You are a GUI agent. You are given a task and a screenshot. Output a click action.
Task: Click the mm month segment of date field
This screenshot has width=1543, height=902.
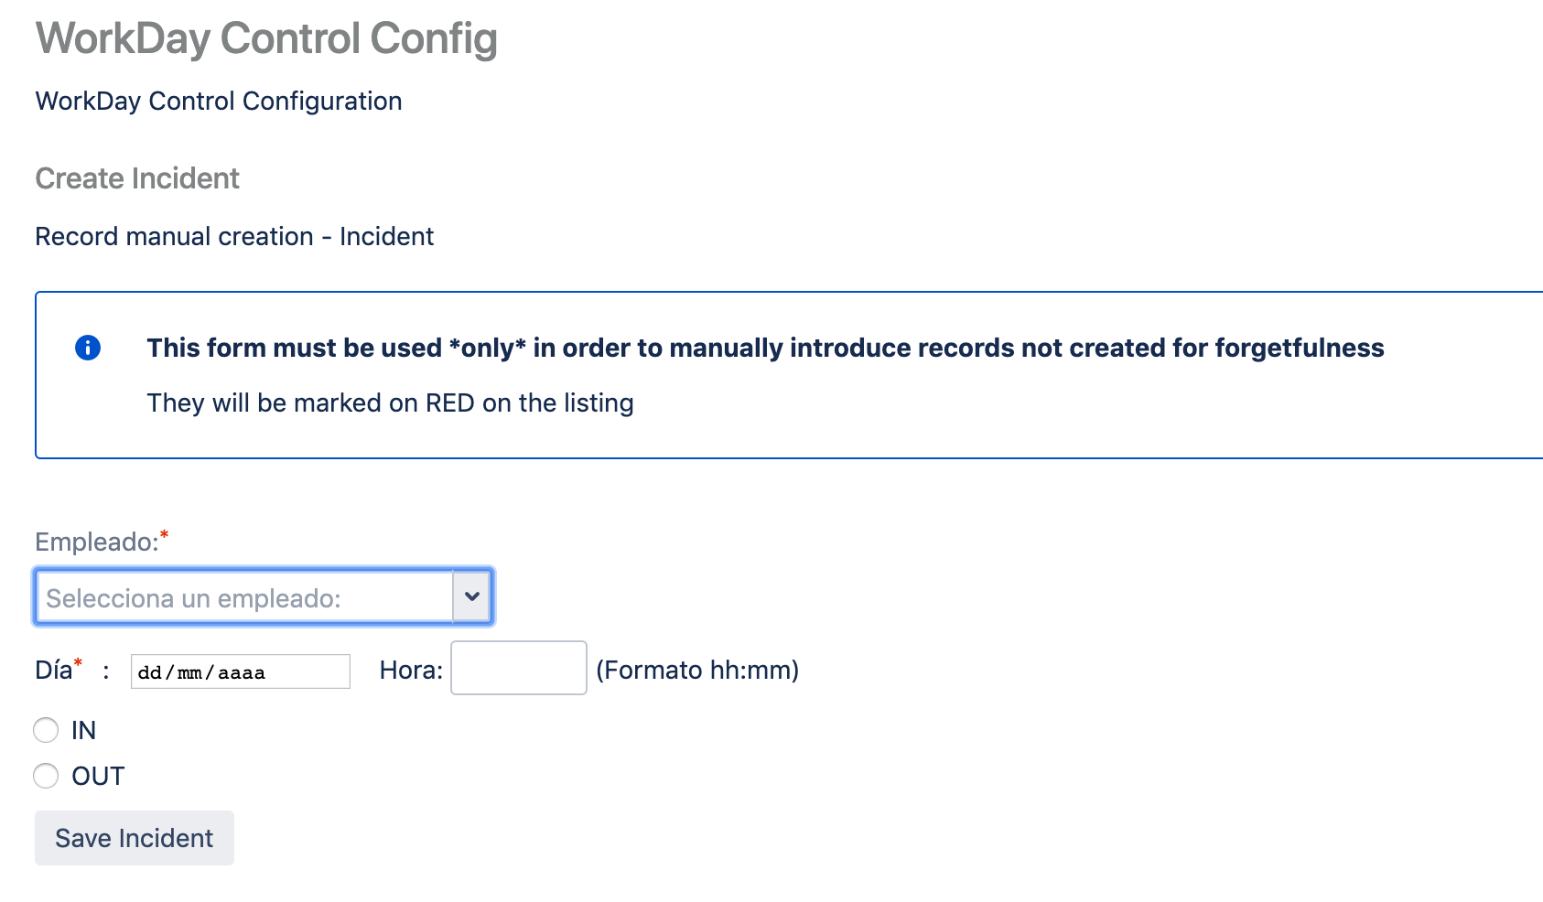(x=189, y=672)
